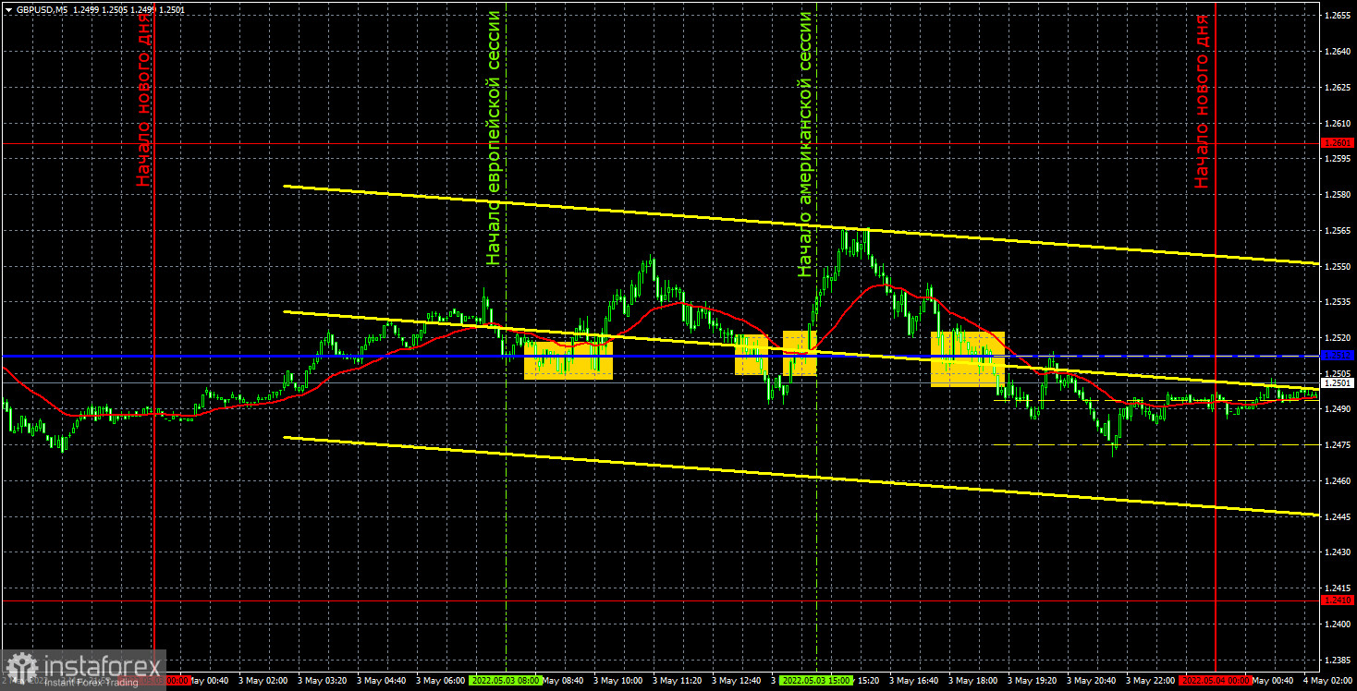Screen dimensions: 1357x691
Task: Click the 1.2550 price axis value
Action: pyautogui.click(x=1339, y=267)
